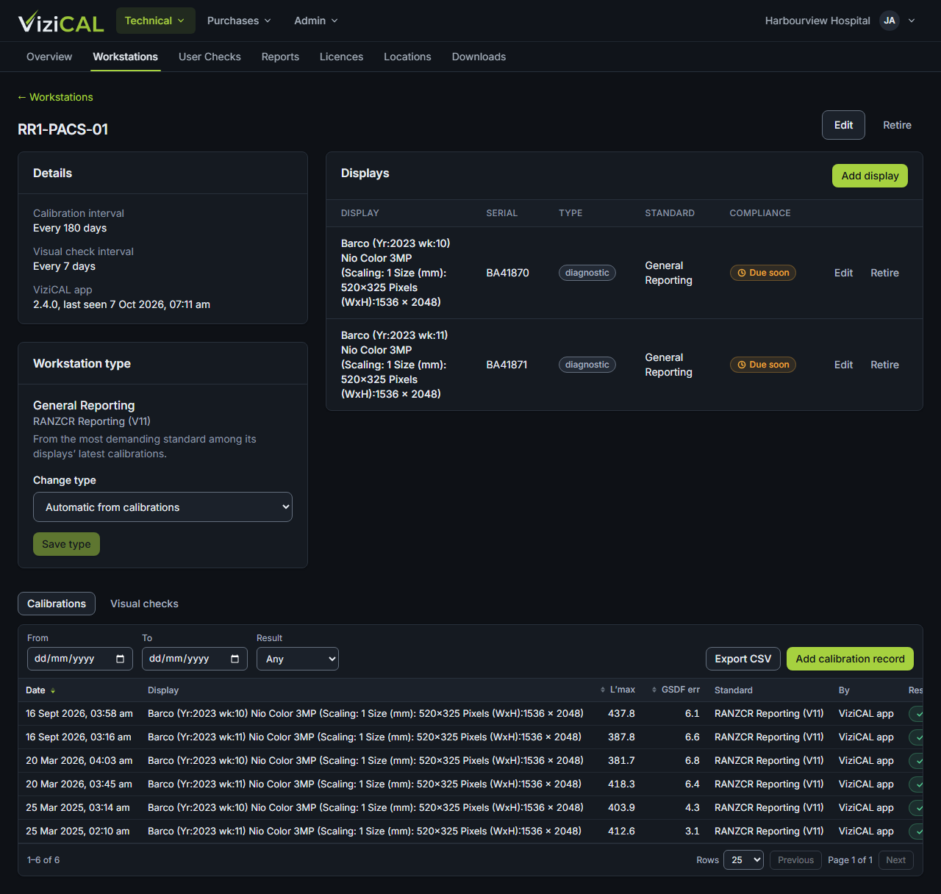Click the Edit button for RR1-PACS-01
The height and width of the screenshot is (894, 941).
coord(843,125)
